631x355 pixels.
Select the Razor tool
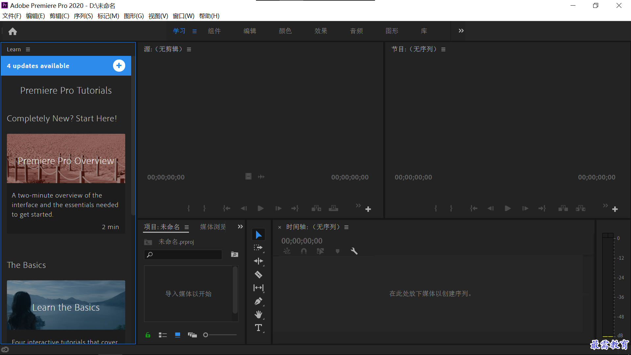pyautogui.click(x=258, y=274)
